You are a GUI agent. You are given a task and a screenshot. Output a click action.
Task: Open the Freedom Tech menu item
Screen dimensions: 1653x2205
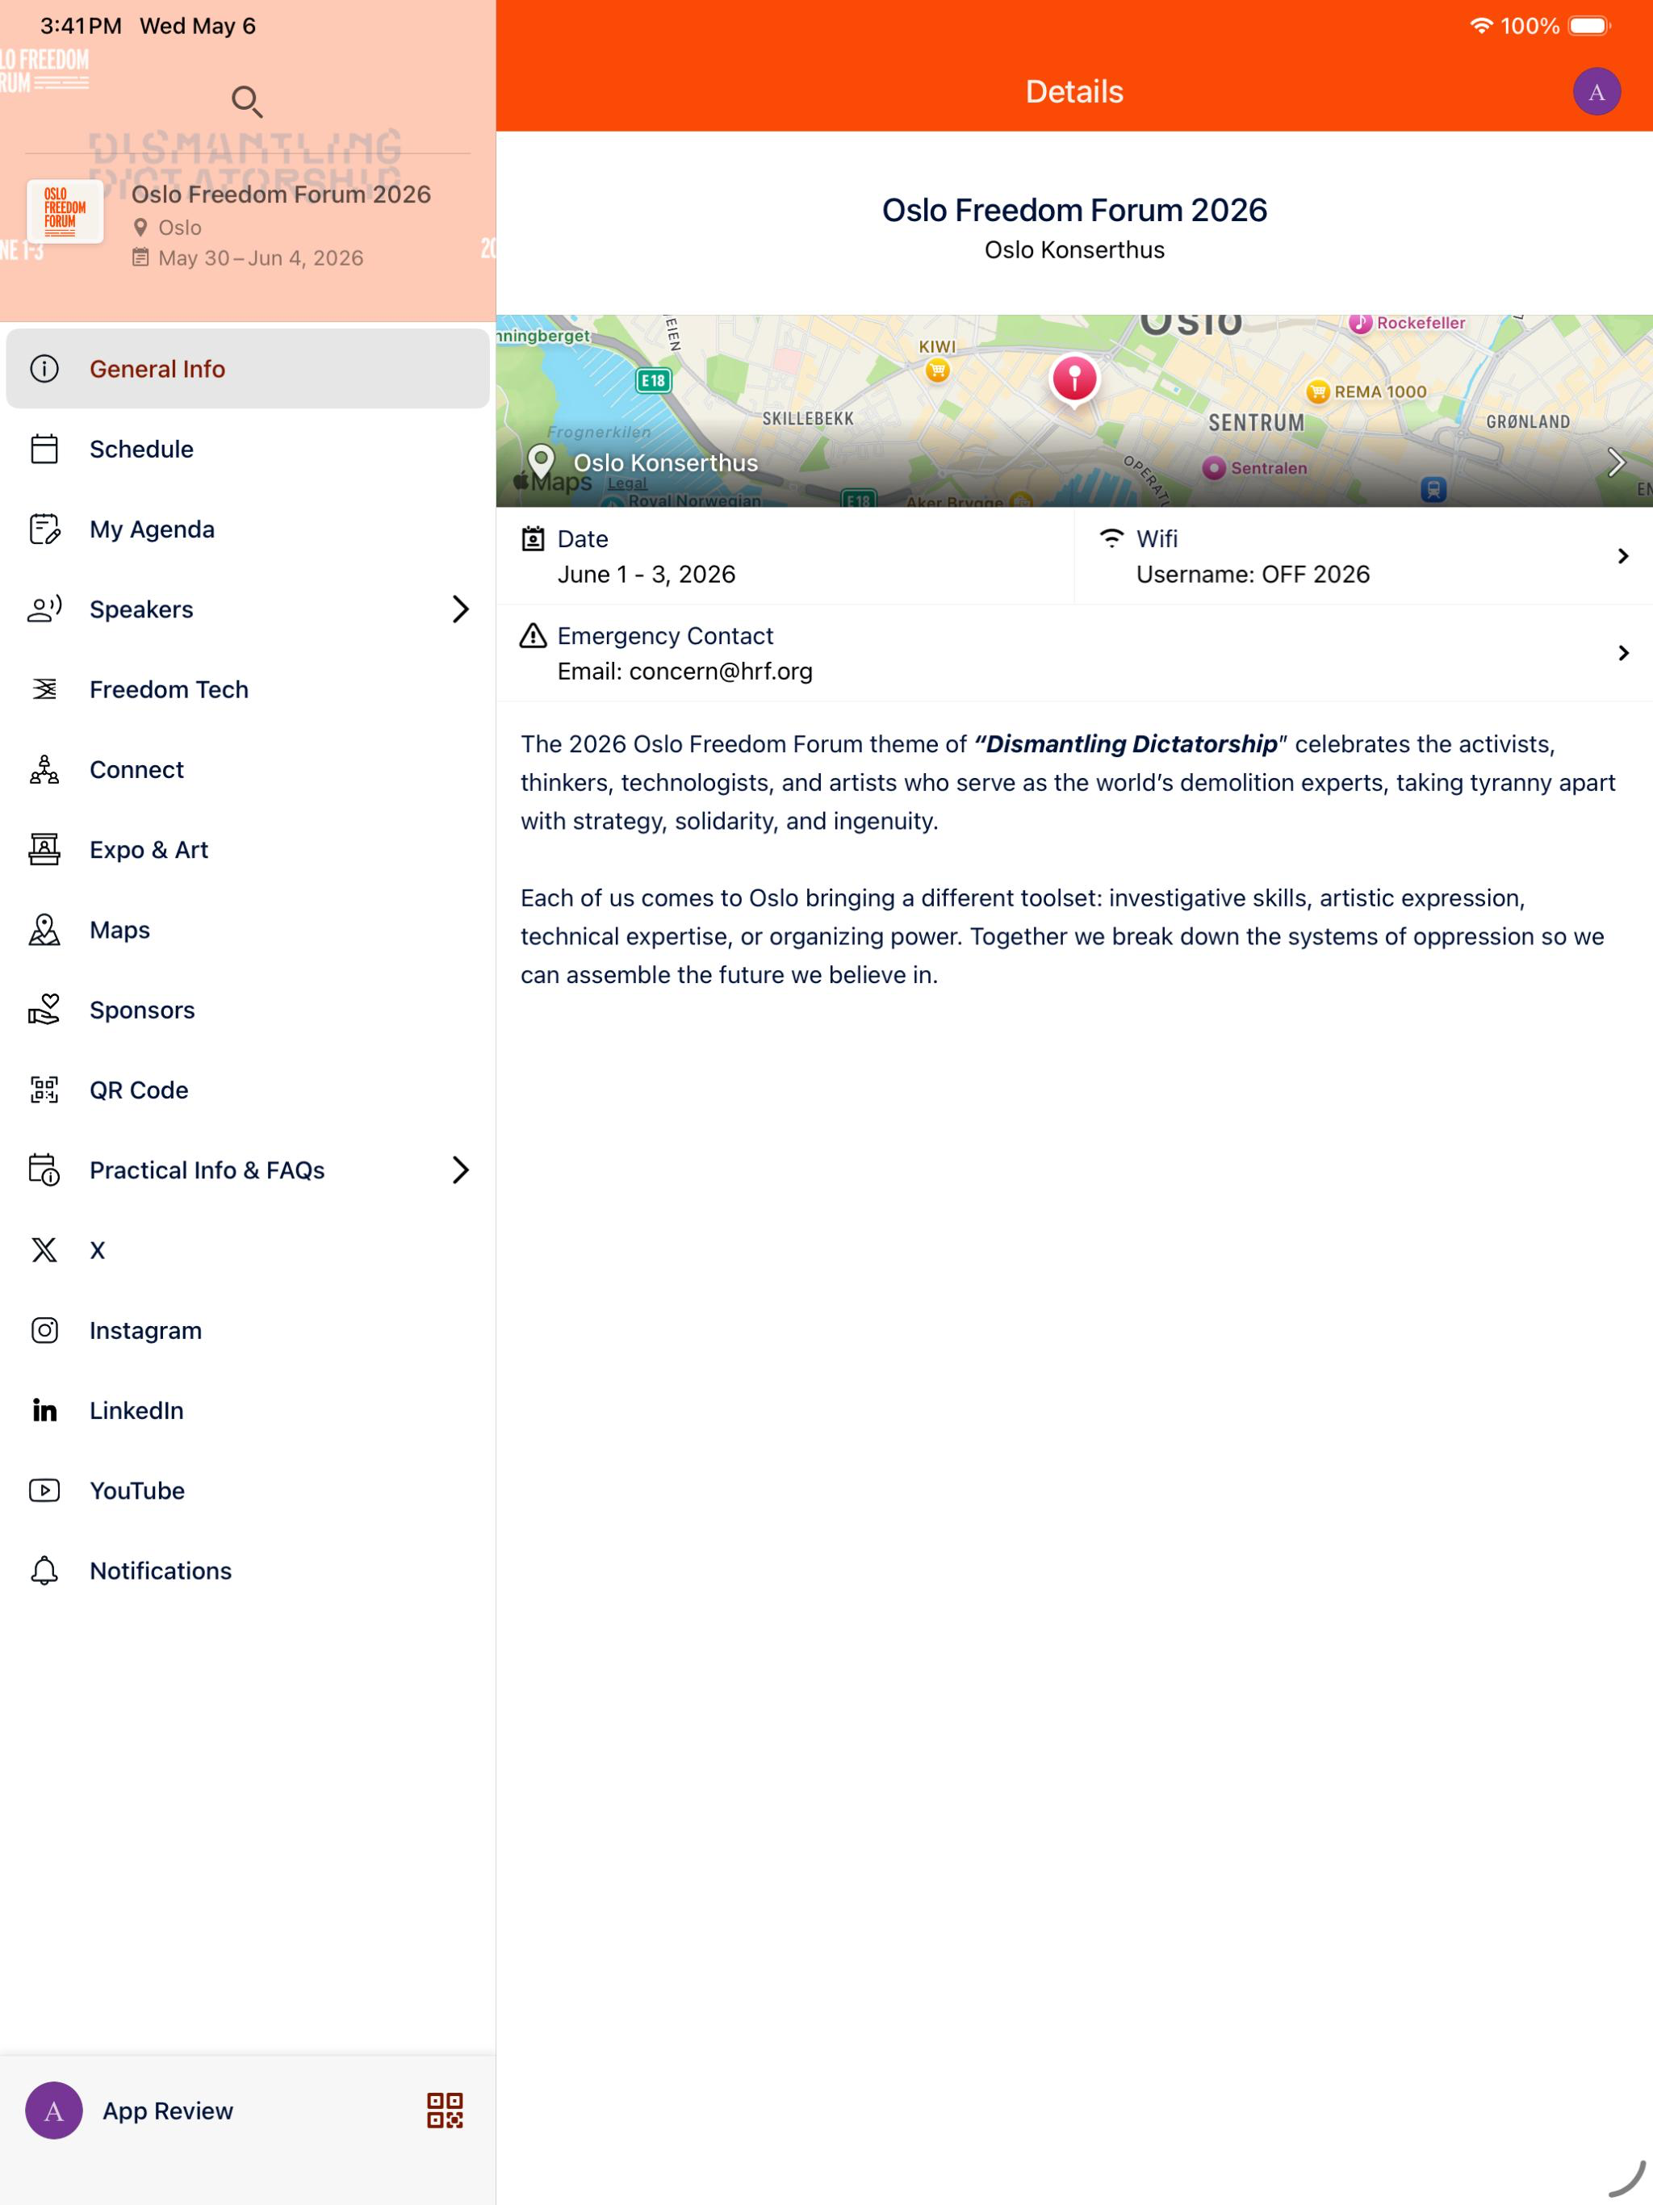pyautogui.click(x=247, y=688)
